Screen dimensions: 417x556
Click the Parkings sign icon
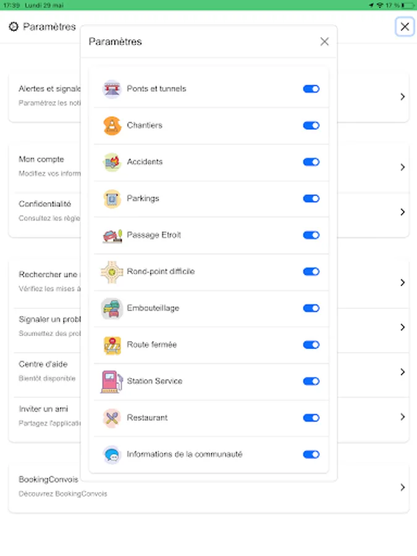[x=112, y=198]
